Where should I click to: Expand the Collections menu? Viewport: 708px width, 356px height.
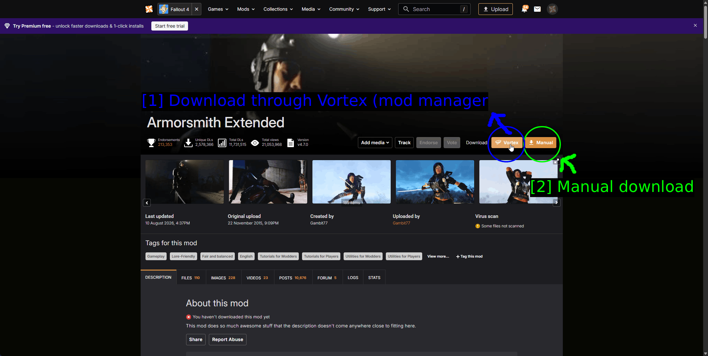coord(278,9)
